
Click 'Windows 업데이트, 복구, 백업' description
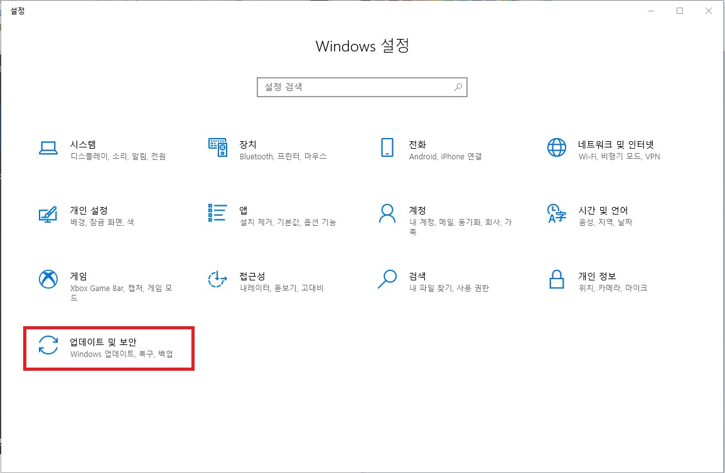122,354
